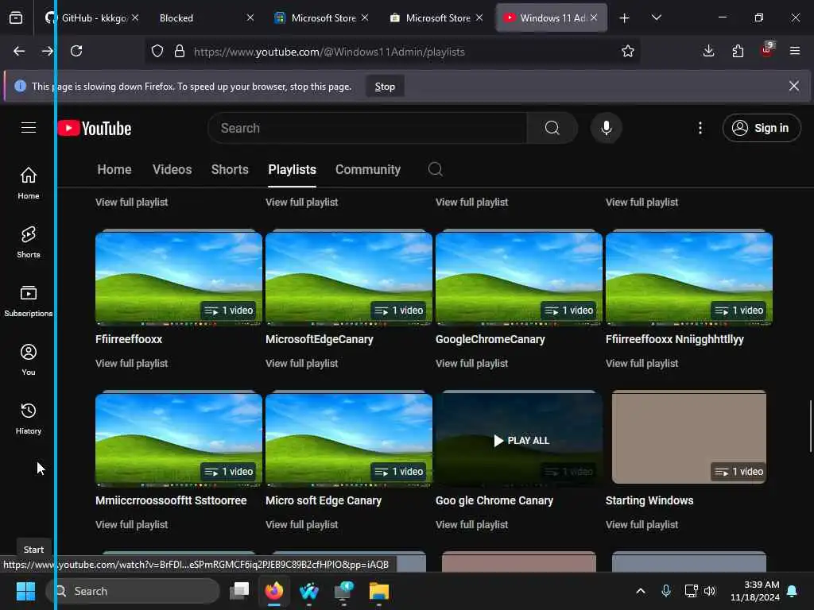Open Windows Start menu
814x610 pixels.
click(25, 591)
